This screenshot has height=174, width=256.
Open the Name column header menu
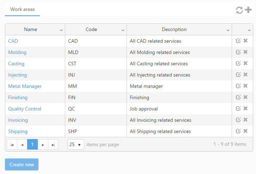[x=61, y=30]
